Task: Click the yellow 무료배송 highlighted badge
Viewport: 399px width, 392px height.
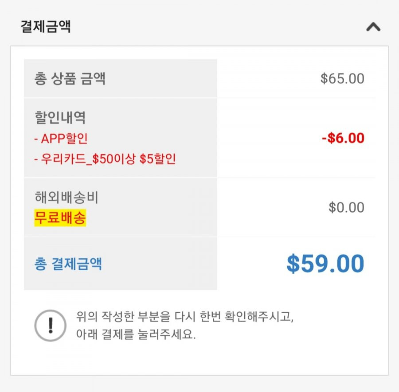Action: 60,218
